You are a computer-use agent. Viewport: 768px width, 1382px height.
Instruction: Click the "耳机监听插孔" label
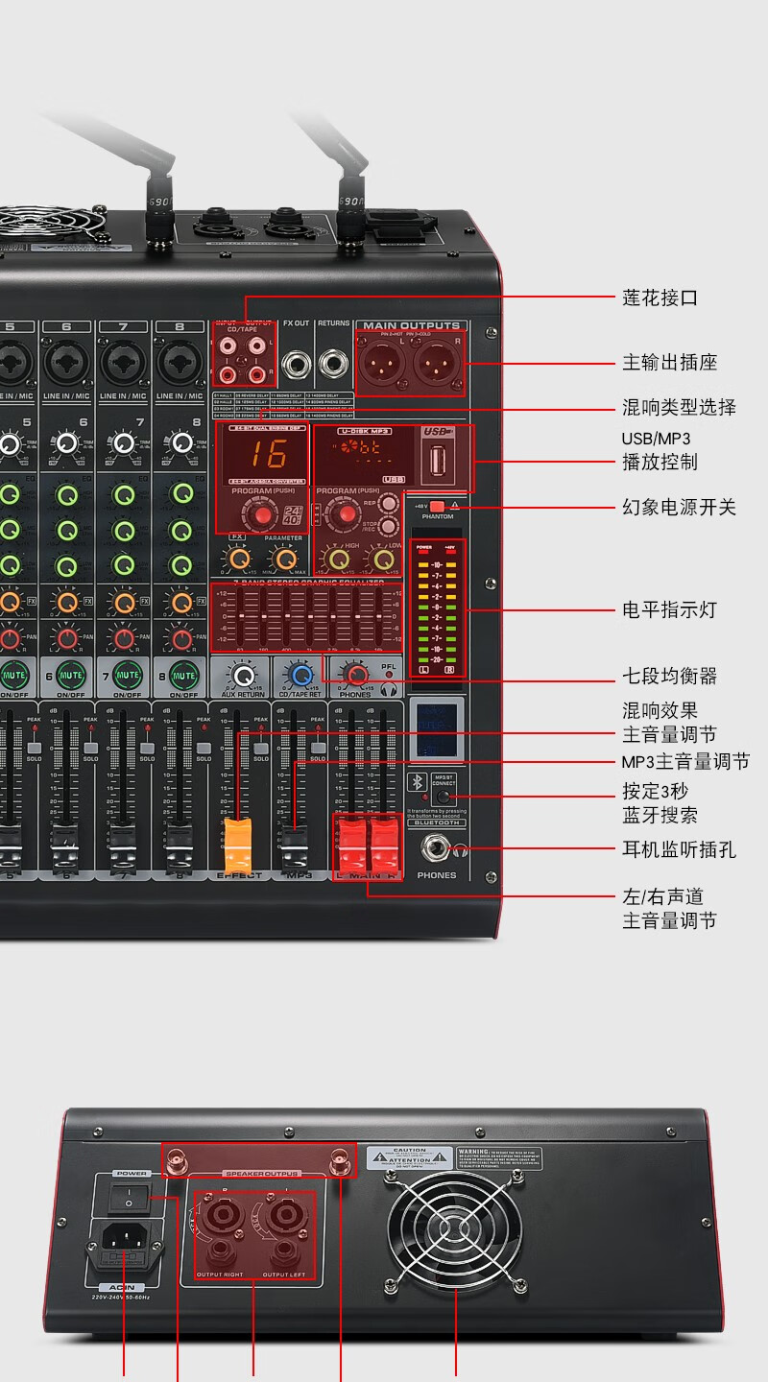(680, 849)
